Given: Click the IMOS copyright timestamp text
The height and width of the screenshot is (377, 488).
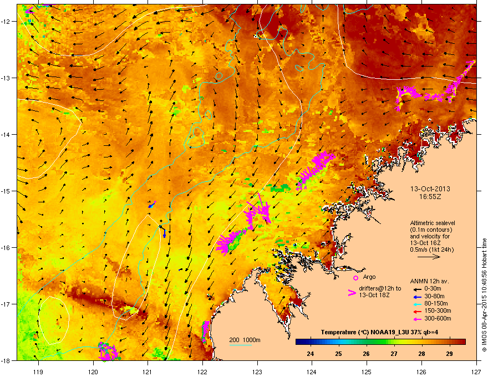Looking at the screenshot, I should click(484, 295).
